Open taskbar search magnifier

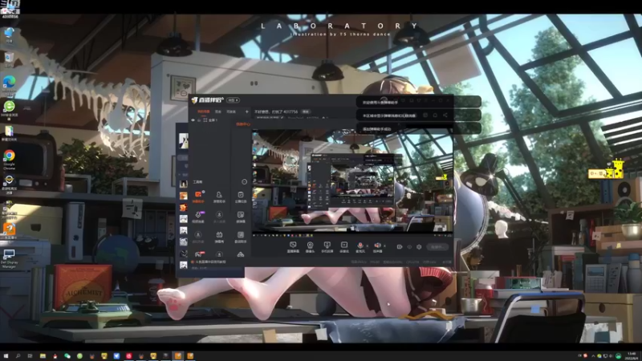[x=18, y=355]
